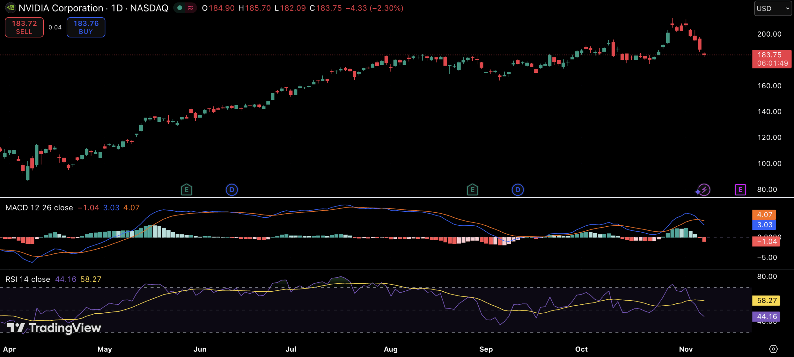This screenshot has width=794, height=357.
Task: Open the first green earnings E marker
Action: pyautogui.click(x=186, y=190)
